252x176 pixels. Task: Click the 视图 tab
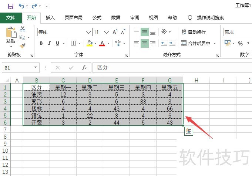[x=154, y=17]
